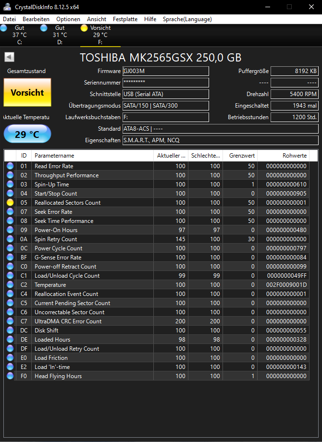The image size is (322, 442).
Task: Click the yellow Vorsicht health status button
Action: pos(27,92)
